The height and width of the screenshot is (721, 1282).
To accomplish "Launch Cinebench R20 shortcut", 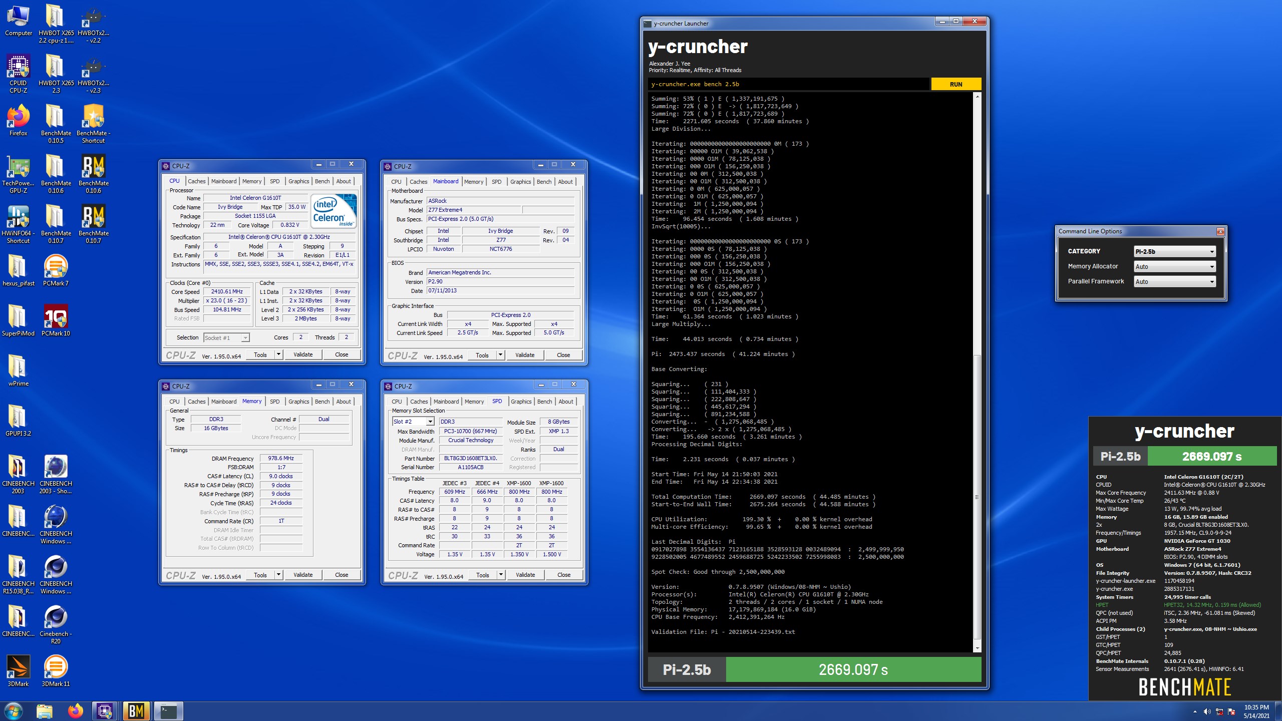I will pos(56,624).
